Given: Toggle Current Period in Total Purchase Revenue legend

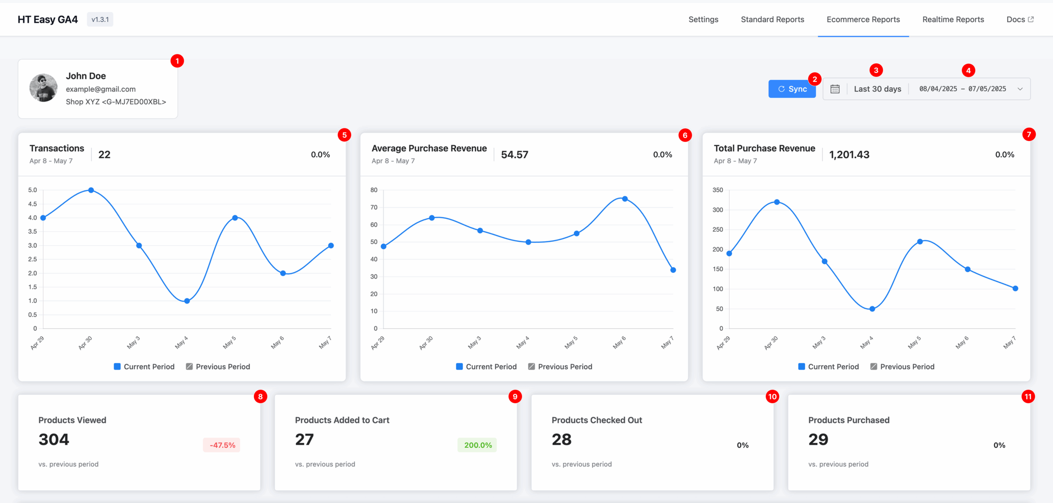Looking at the screenshot, I should tap(828, 366).
